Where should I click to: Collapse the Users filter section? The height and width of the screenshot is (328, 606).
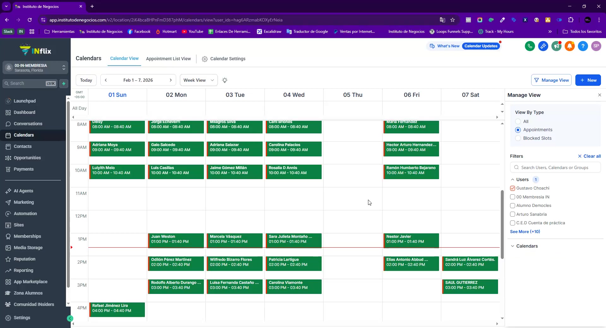click(x=513, y=179)
